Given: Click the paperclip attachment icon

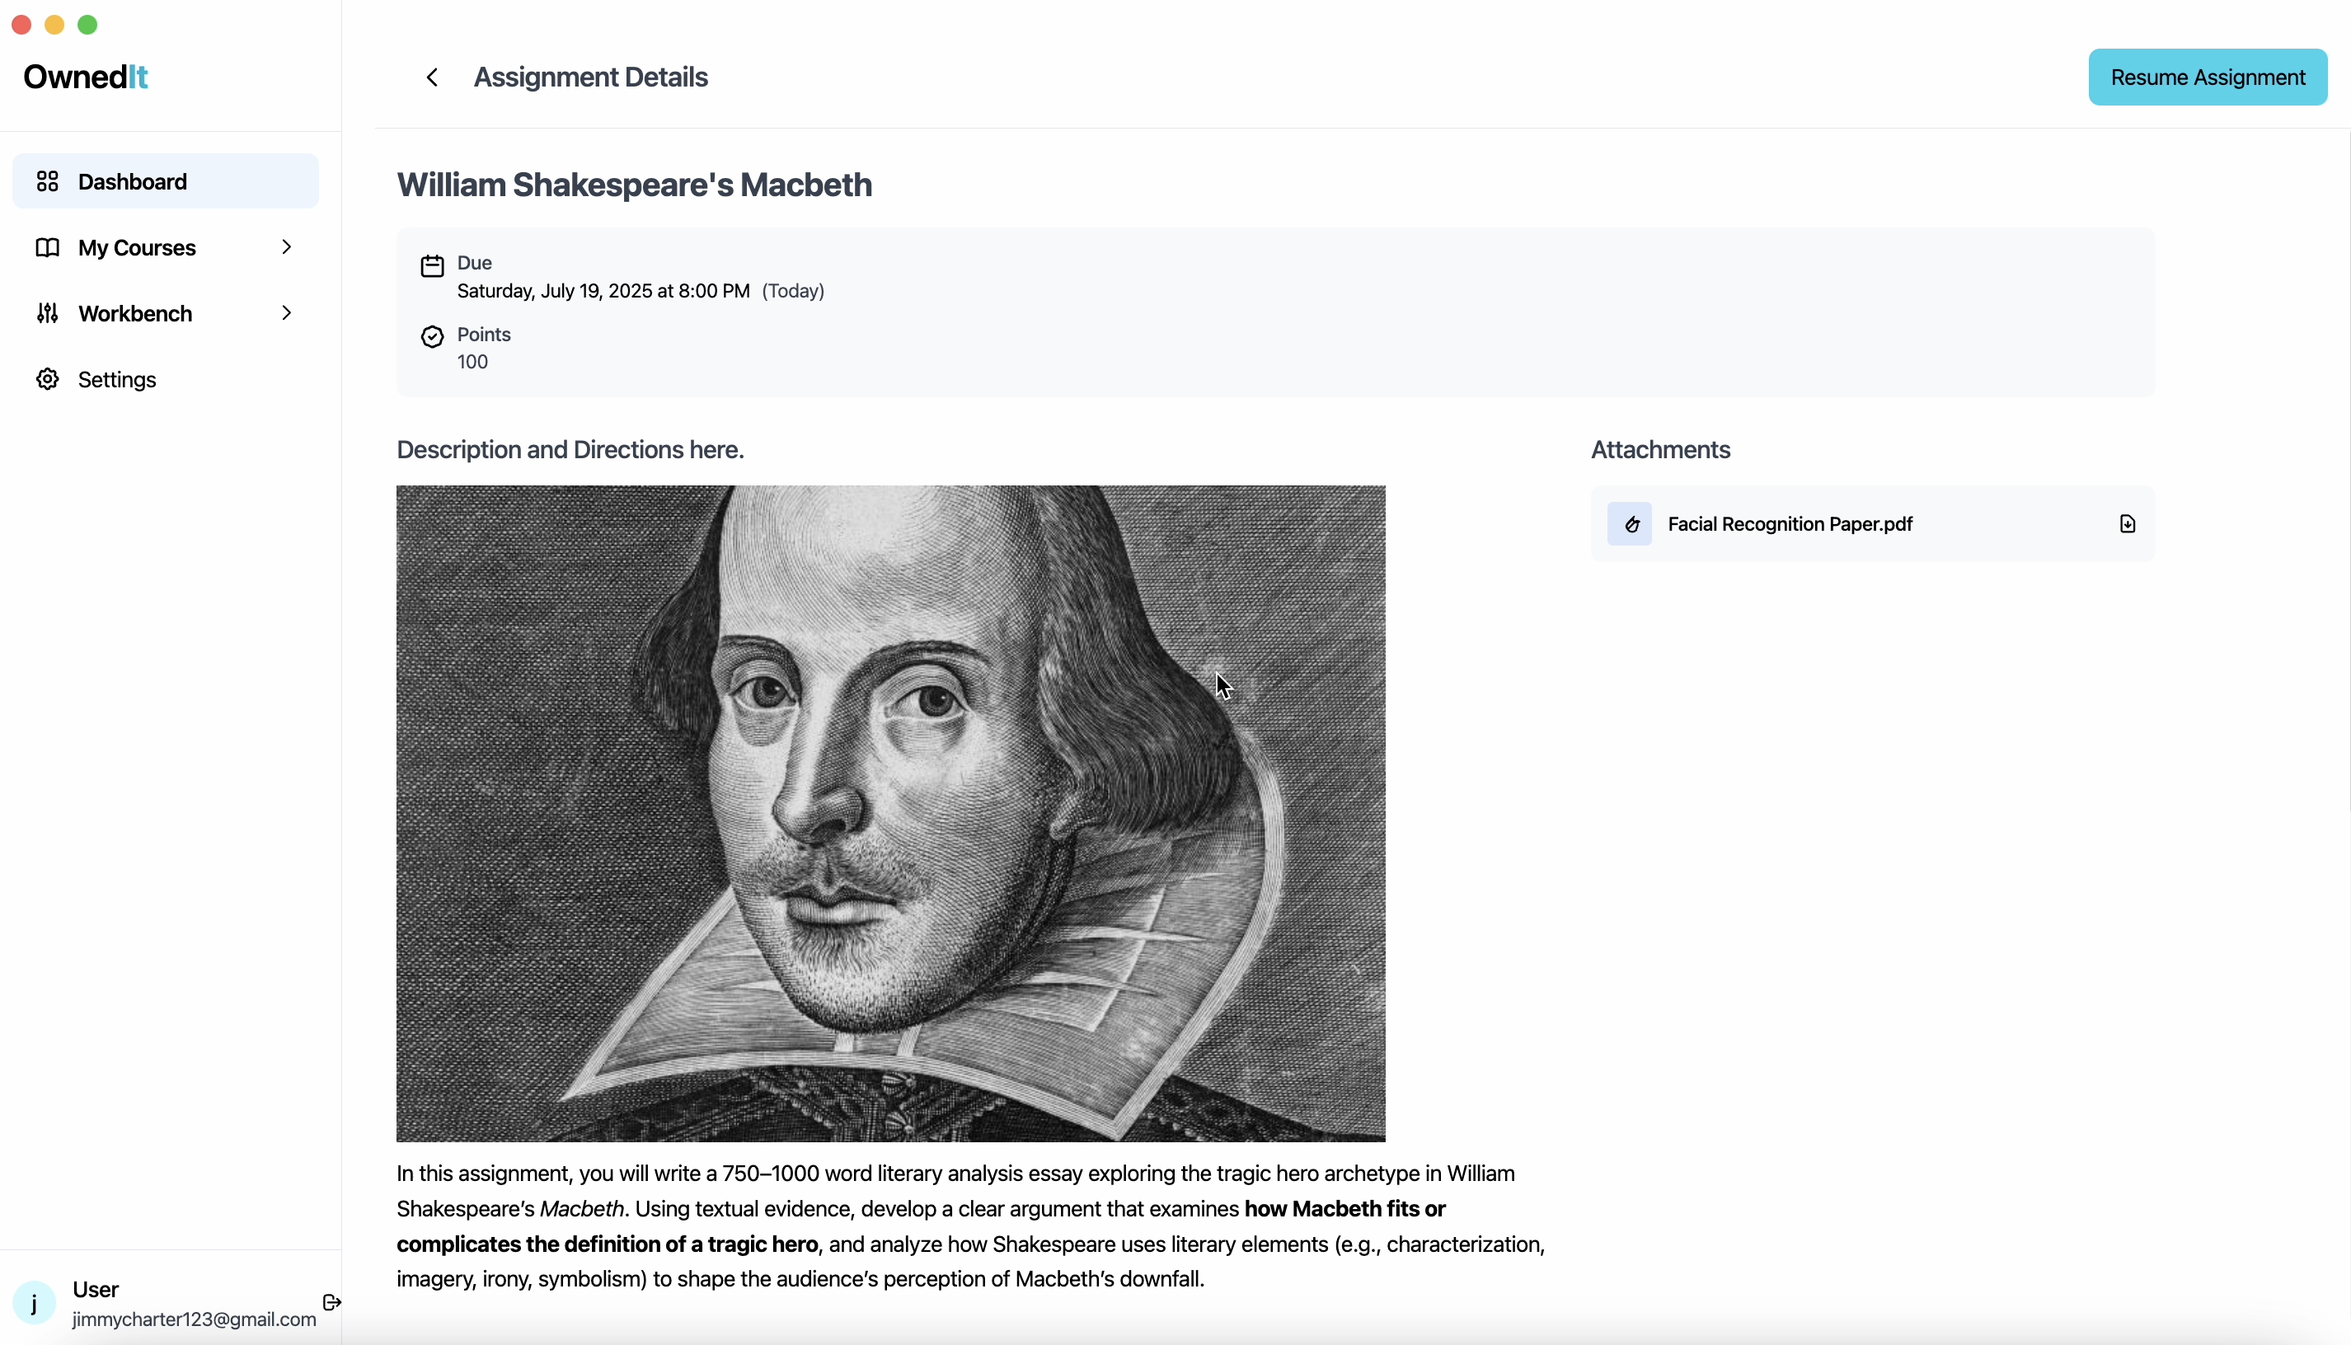Looking at the screenshot, I should (1630, 524).
